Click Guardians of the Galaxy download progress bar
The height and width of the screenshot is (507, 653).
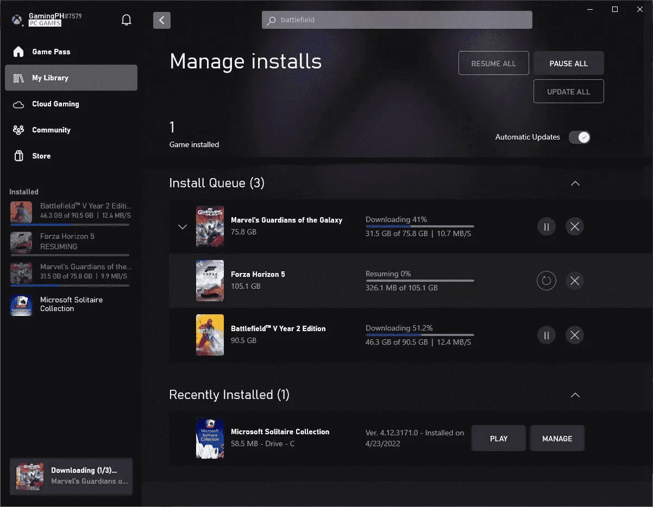[x=419, y=226]
